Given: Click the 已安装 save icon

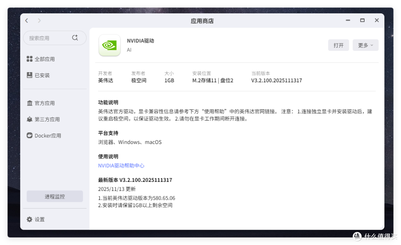Looking at the screenshot, I should (29, 75).
